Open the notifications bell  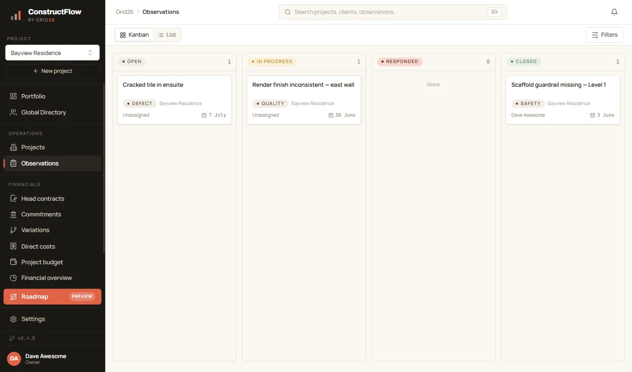[614, 12]
